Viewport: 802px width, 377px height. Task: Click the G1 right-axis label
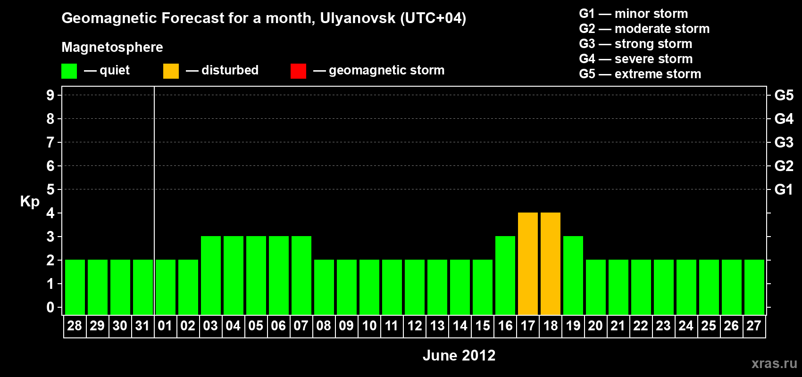(x=784, y=189)
